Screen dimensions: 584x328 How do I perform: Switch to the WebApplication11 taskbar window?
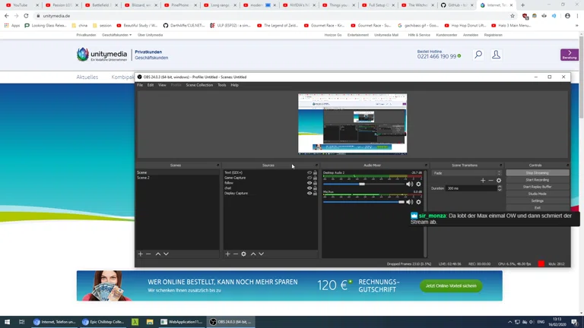coord(182,322)
